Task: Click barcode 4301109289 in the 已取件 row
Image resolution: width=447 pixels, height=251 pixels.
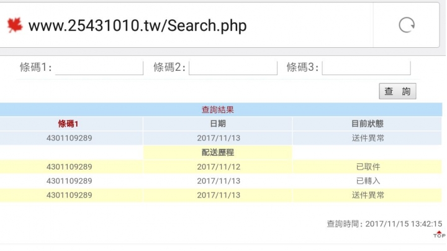Action: click(70, 167)
